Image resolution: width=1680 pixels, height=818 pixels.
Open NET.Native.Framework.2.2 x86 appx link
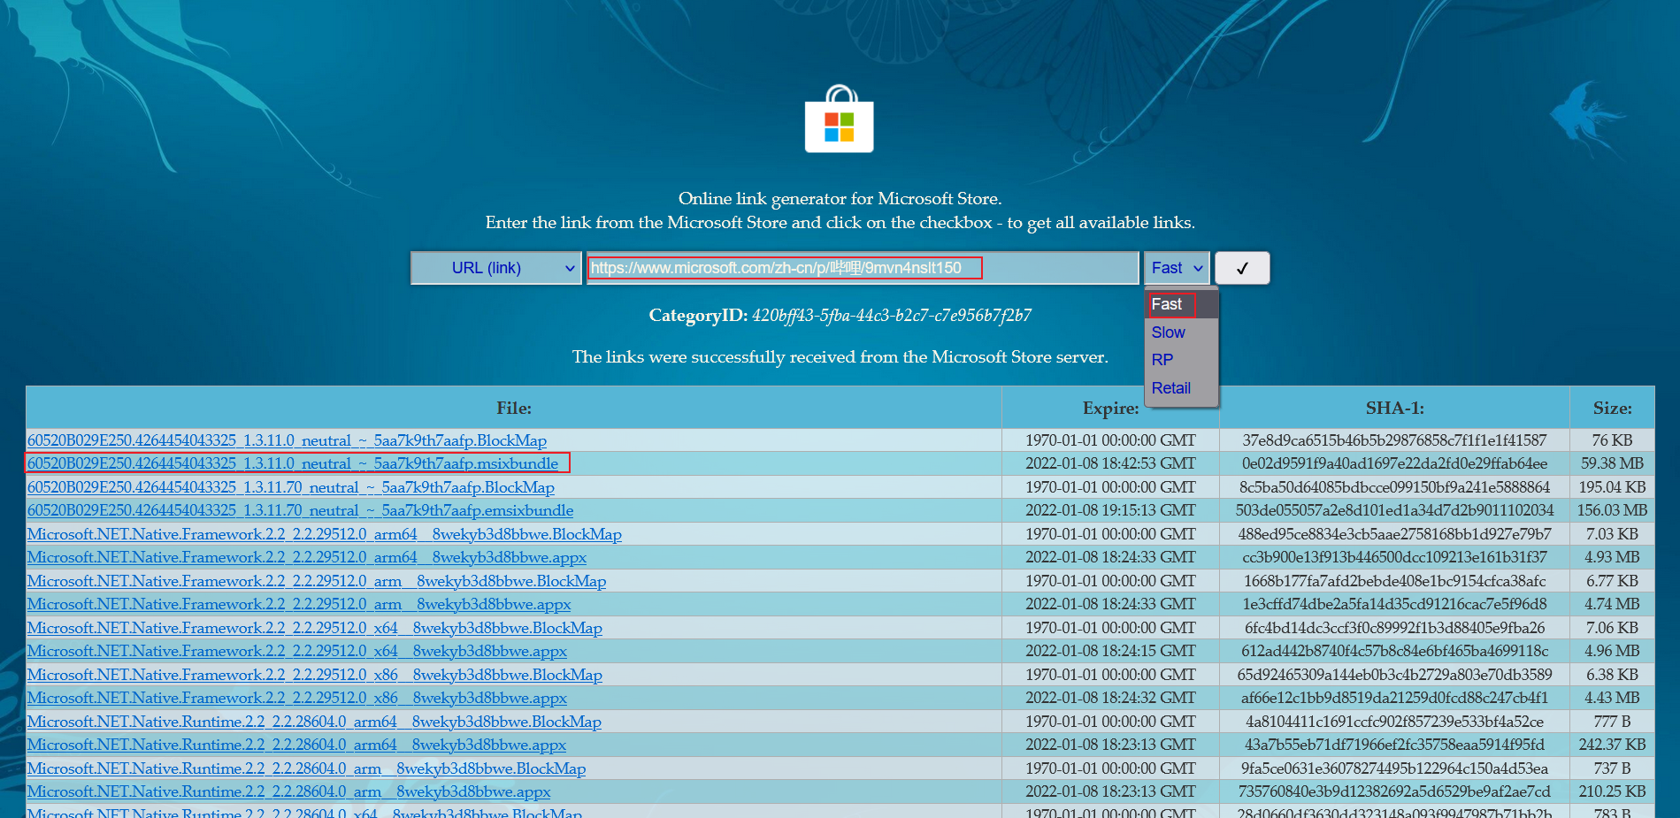(x=297, y=698)
